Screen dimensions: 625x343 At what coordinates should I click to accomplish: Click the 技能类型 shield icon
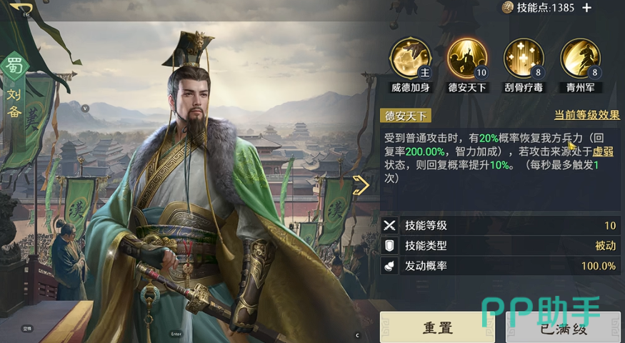tap(389, 246)
